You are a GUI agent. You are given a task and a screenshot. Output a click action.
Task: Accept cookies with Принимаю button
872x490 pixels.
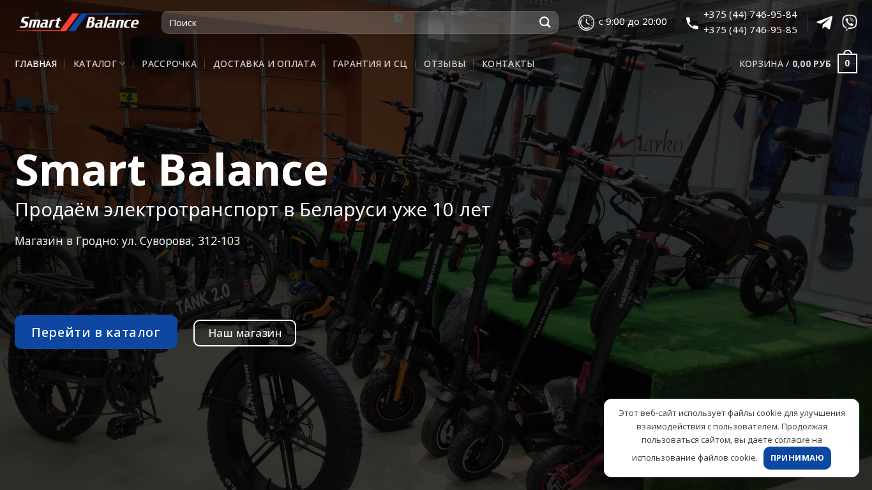797,457
